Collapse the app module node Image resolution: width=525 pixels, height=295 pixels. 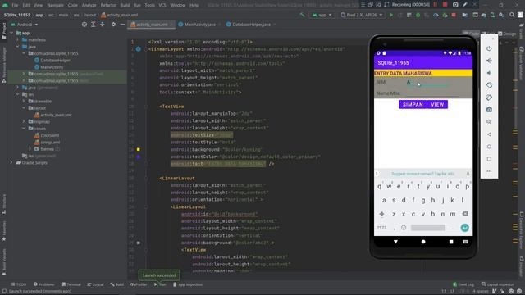pos(11,33)
